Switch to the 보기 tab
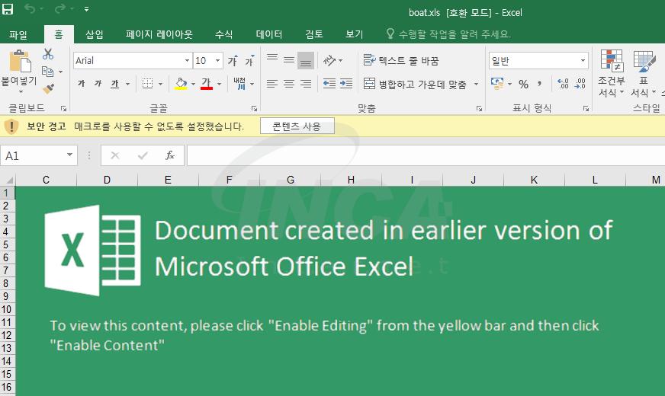Screen dimensions: 665x396 click(x=354, y=34)
